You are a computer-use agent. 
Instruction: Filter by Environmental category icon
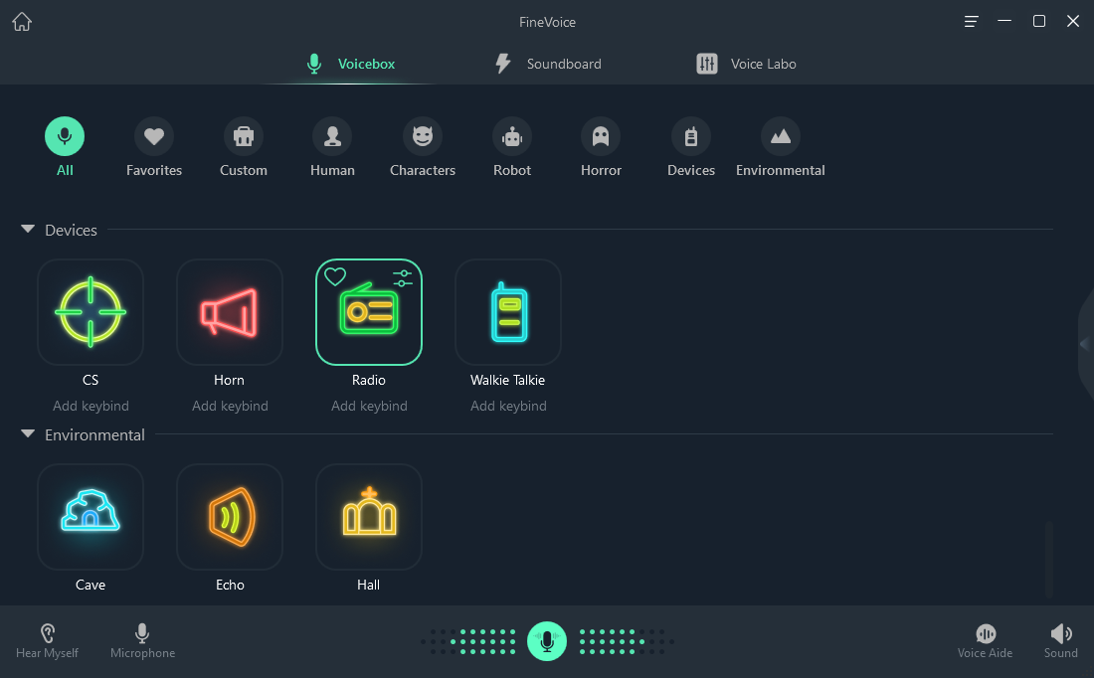780,137
